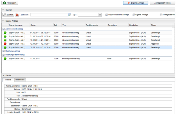Click green status icon of Buchungsstornierung entry
Viewport: 176px width, 116px height.
5,59
